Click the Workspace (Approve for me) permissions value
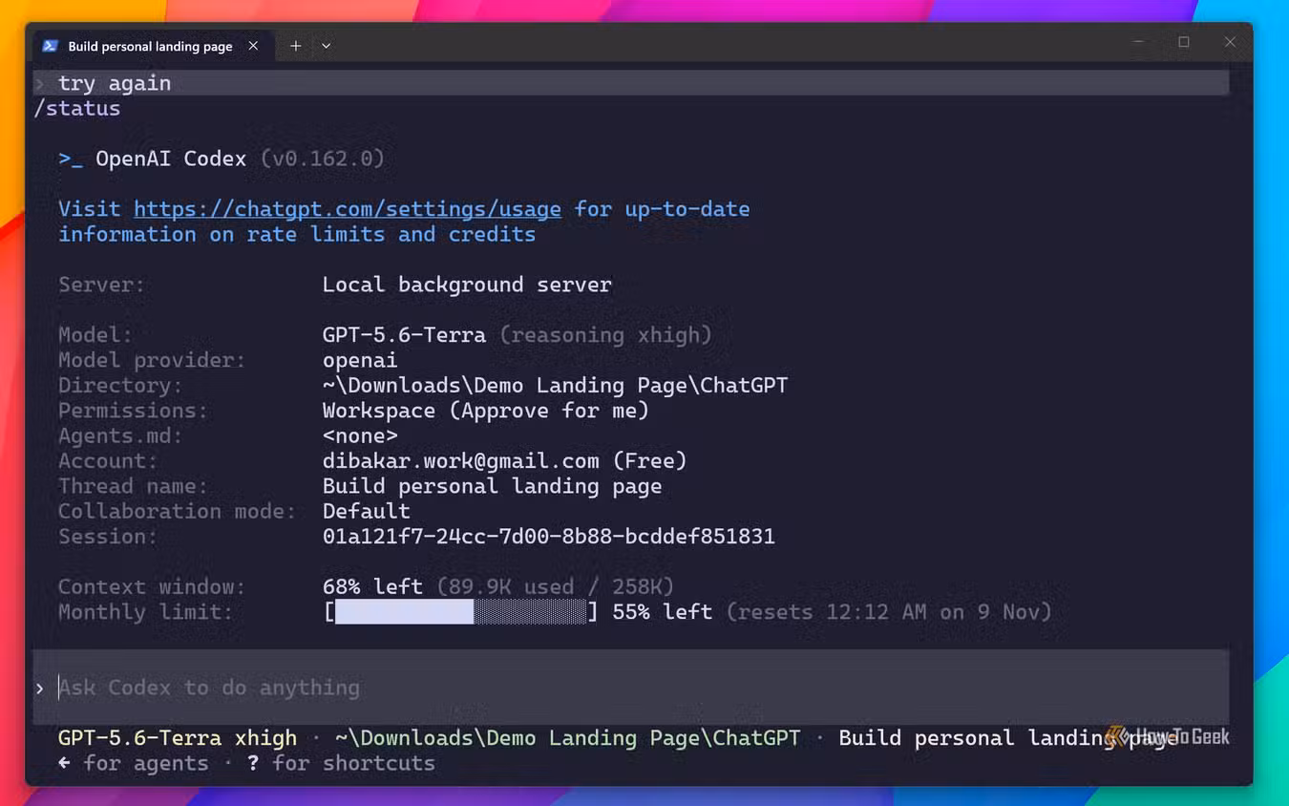This screenshot has width=1289, height=806. point(486,411)
